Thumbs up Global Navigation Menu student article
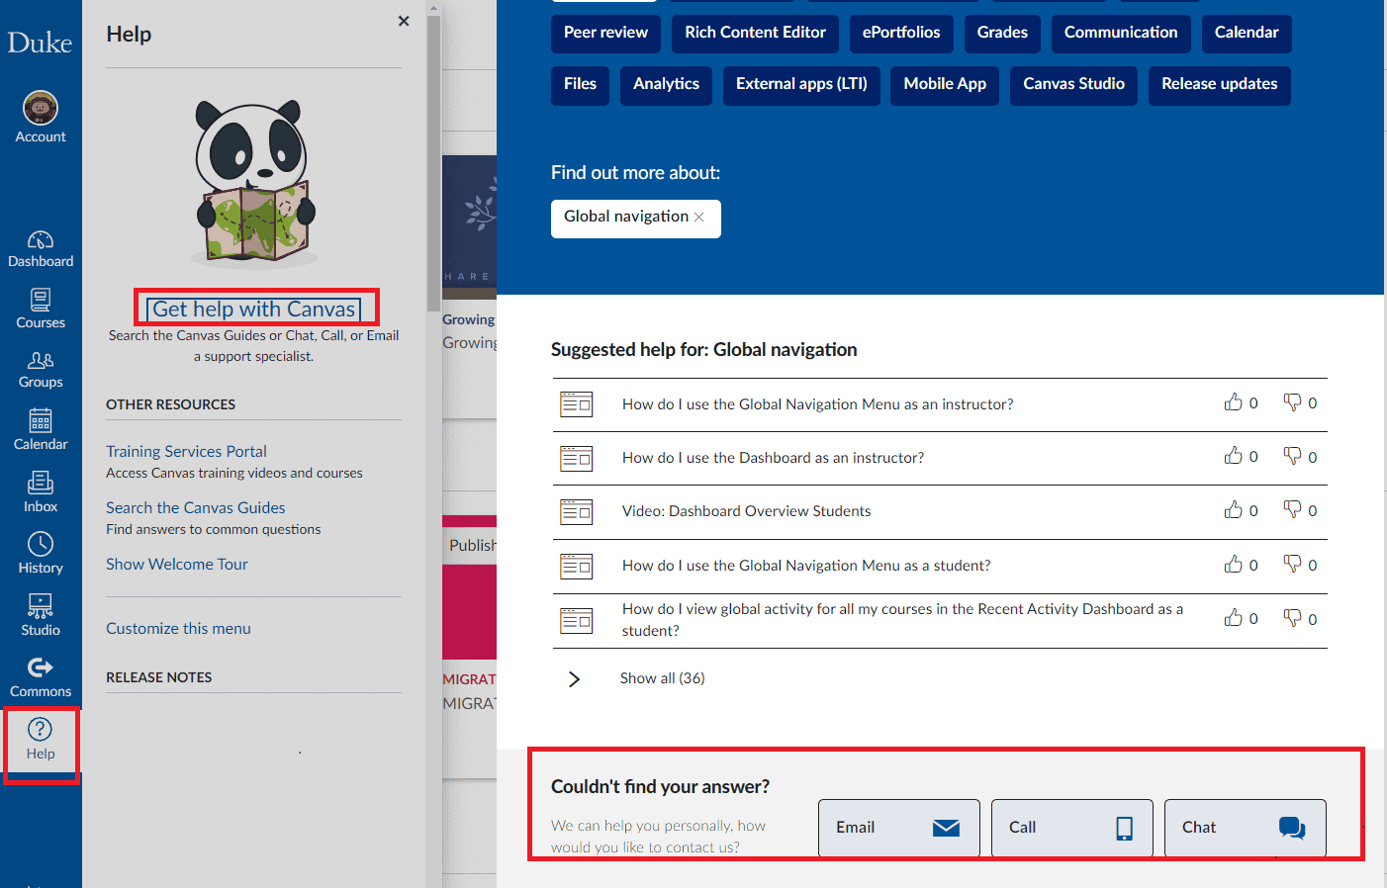The image size is (1387, 888). click(1233, 565)
